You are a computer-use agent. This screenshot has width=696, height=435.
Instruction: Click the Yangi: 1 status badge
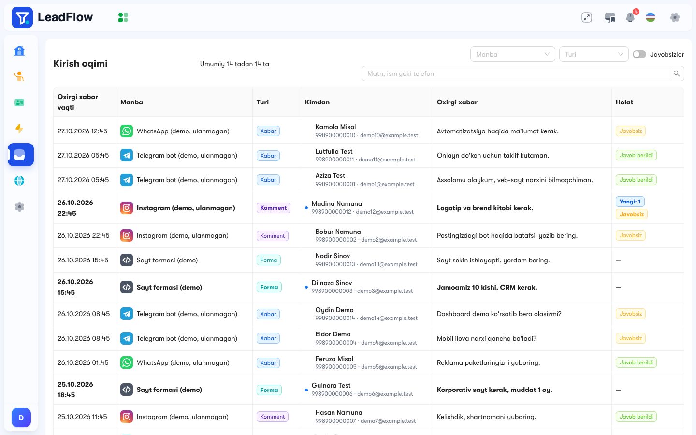pos(630,202)
